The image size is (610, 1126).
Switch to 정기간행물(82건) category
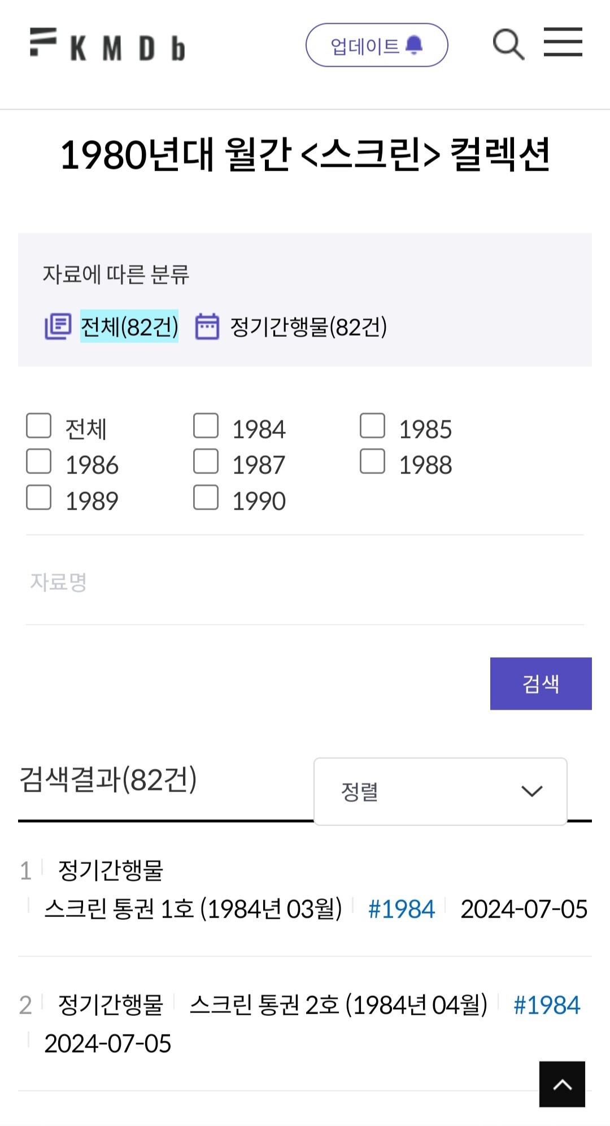tap(308, 327)
